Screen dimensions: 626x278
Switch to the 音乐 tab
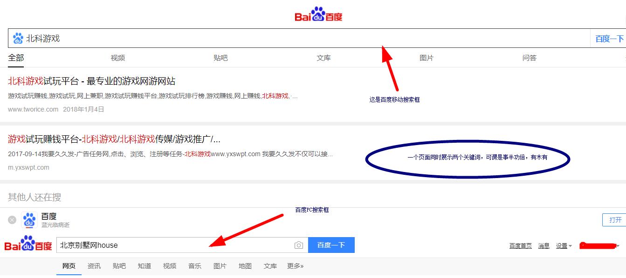tap(195, 266)
